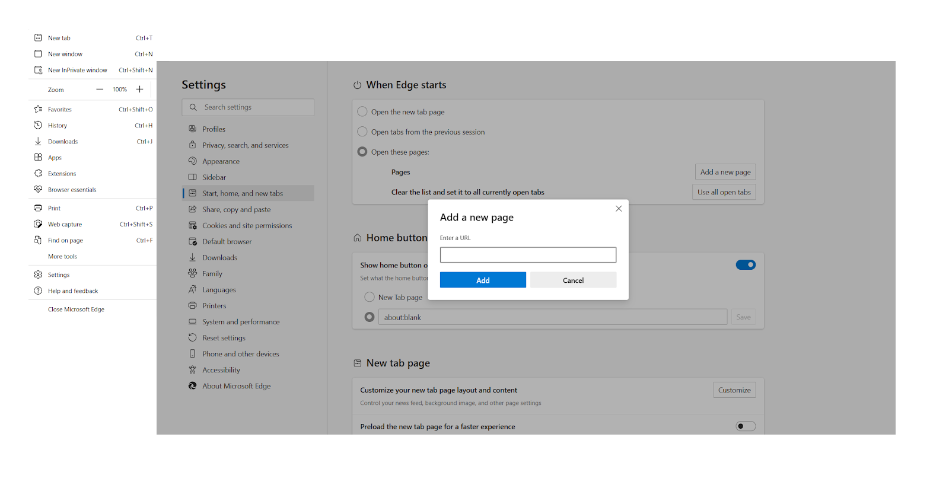949x501 pixels.
Task: Click the Web capture icon in menu
Action: 38,224
